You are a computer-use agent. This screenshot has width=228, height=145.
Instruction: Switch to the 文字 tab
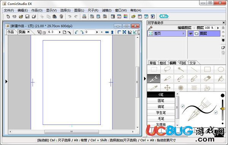pos(193,63)
